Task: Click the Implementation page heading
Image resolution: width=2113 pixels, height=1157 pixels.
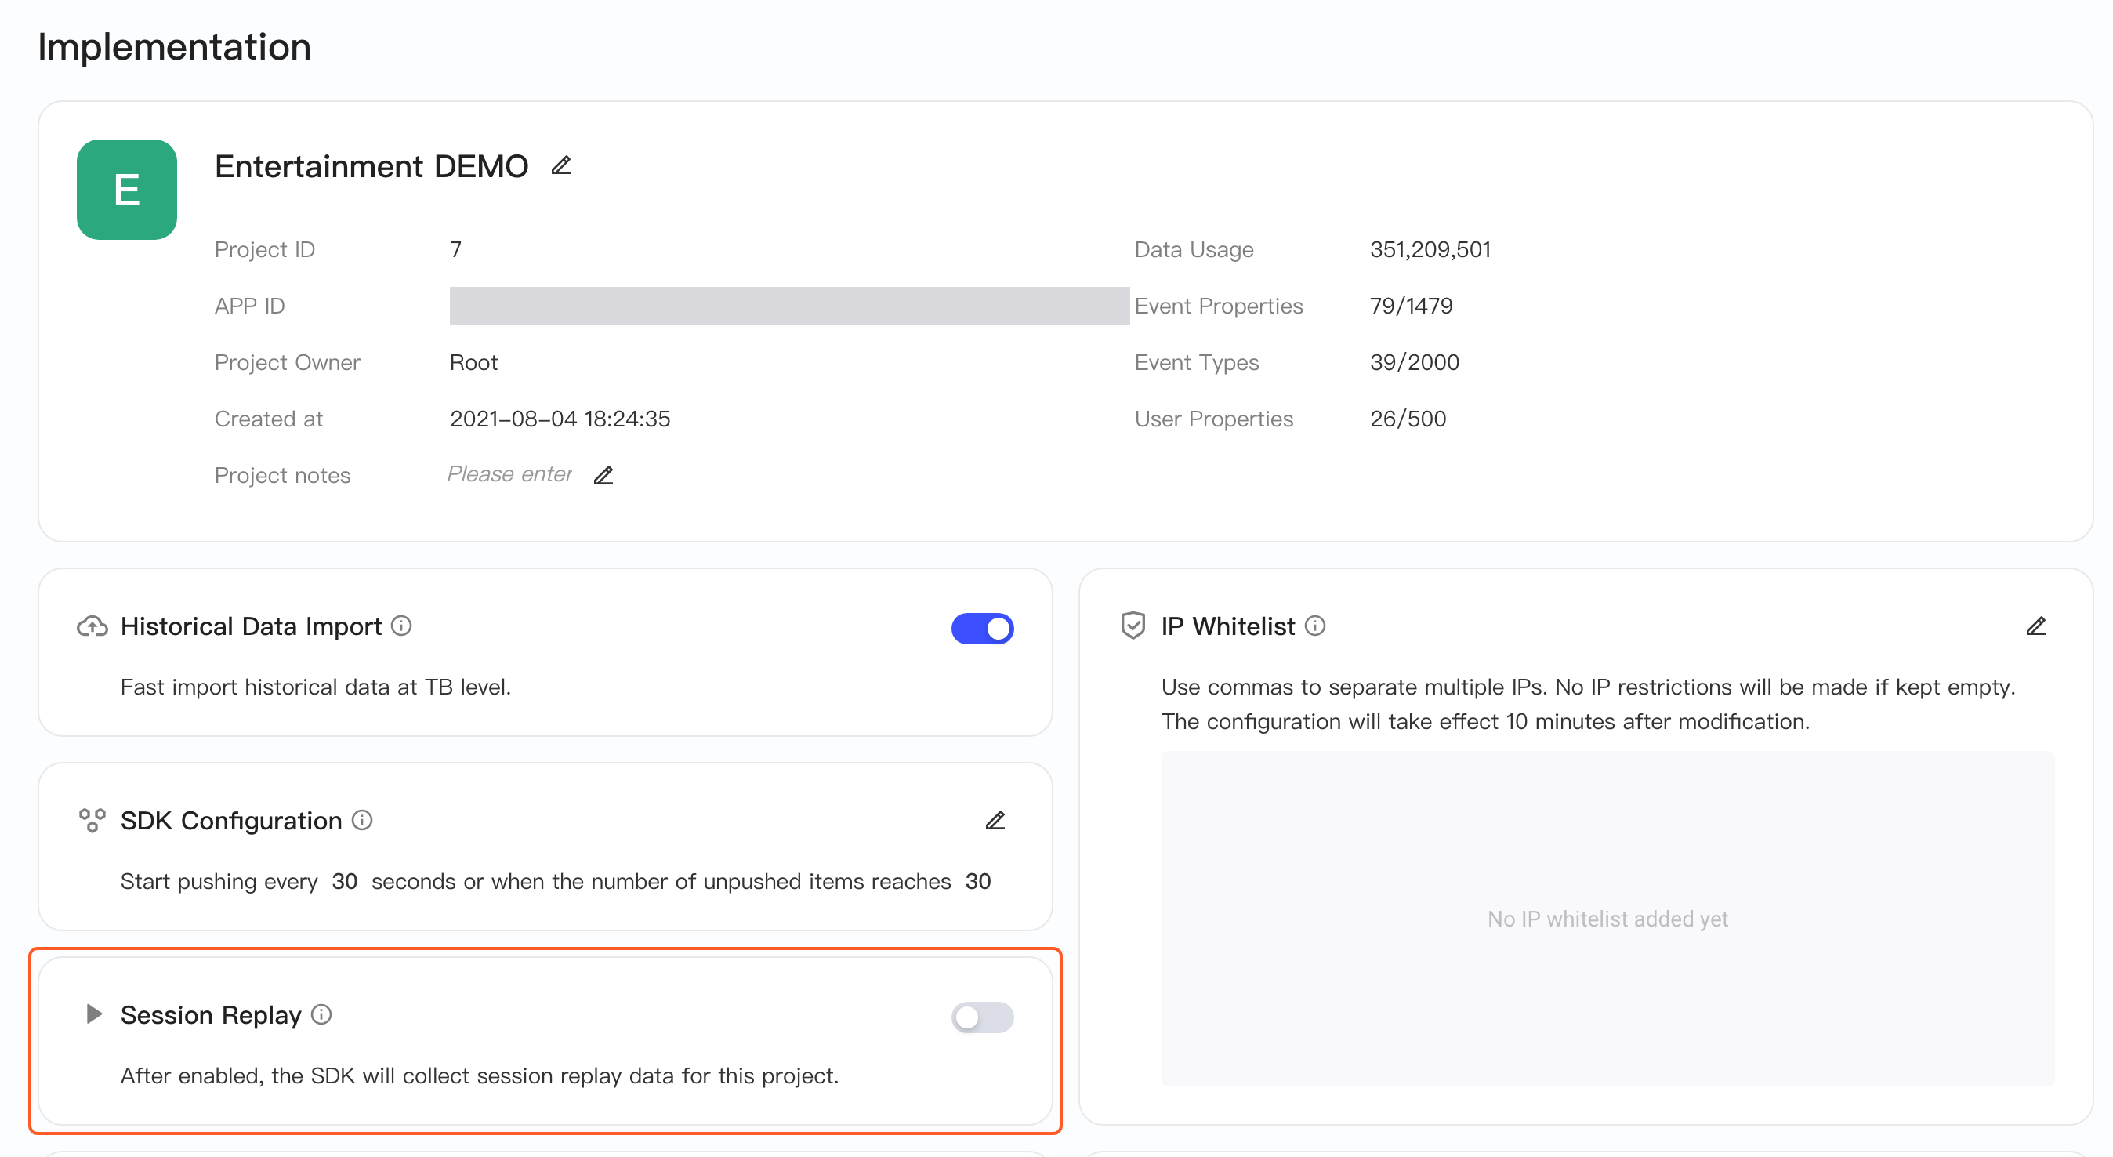Action: [x=175, y=47]
